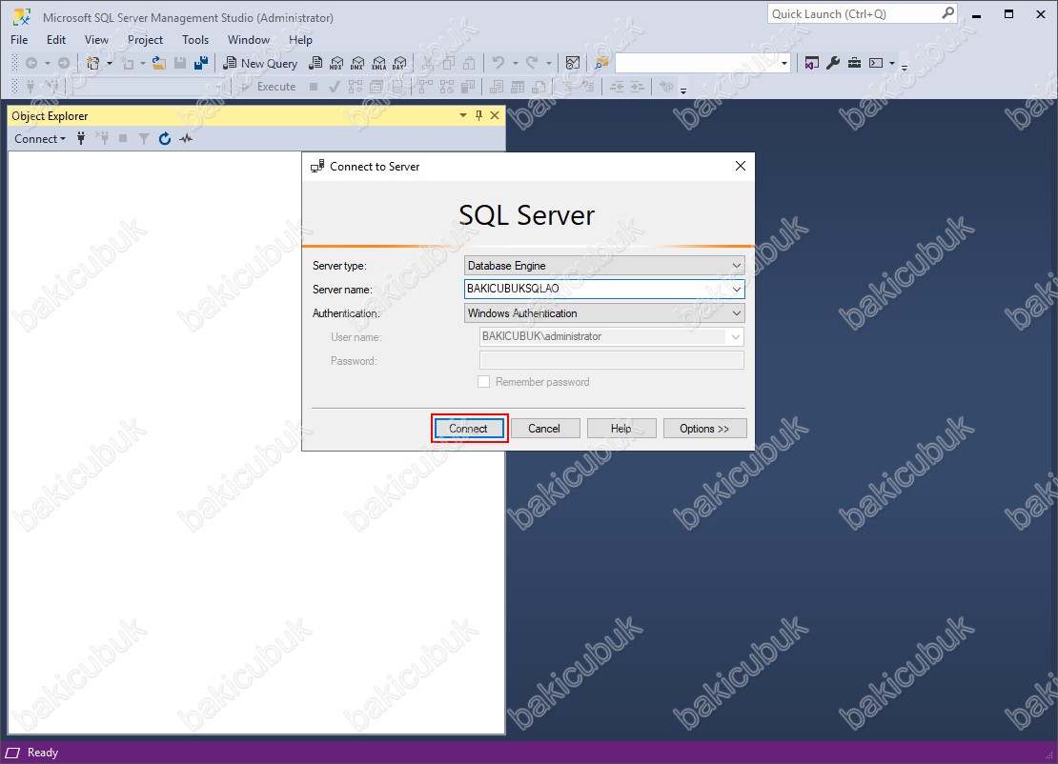Image resolution: width=1058 pixels, height=764 pixels.
Task: Click the New Project icon in toolbar
Action: point(93,64)
